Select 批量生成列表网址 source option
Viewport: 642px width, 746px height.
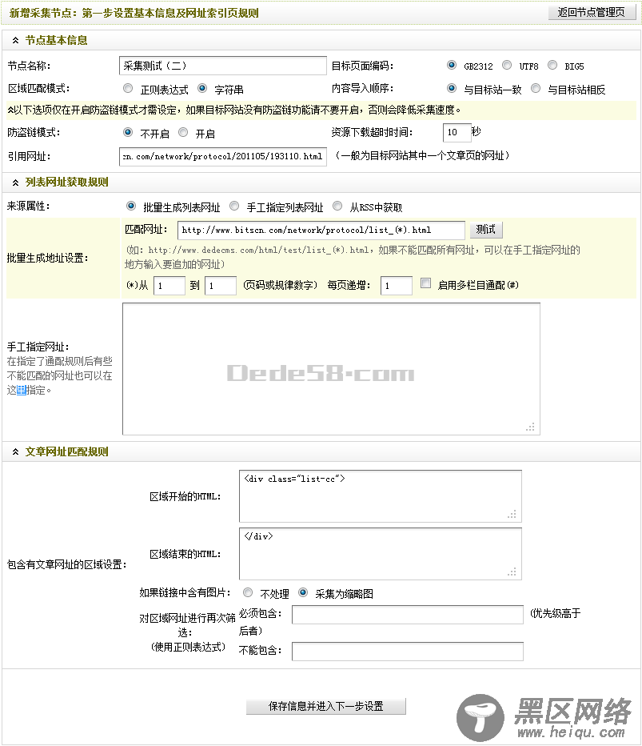pos(130,206)
